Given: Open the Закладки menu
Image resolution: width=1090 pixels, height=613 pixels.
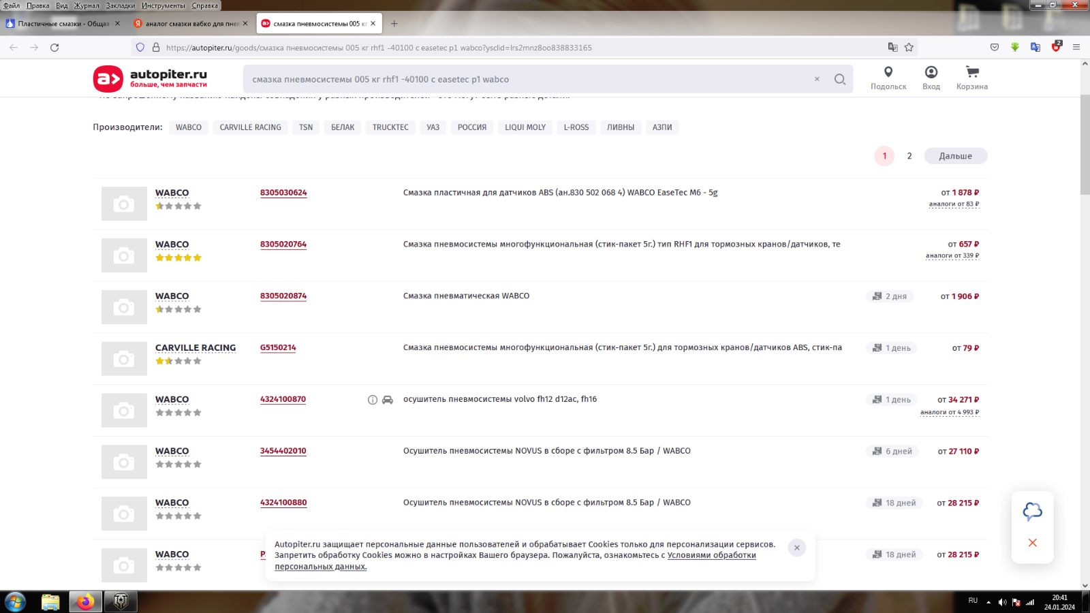Looking at the screenshot, I should [121, 5].
